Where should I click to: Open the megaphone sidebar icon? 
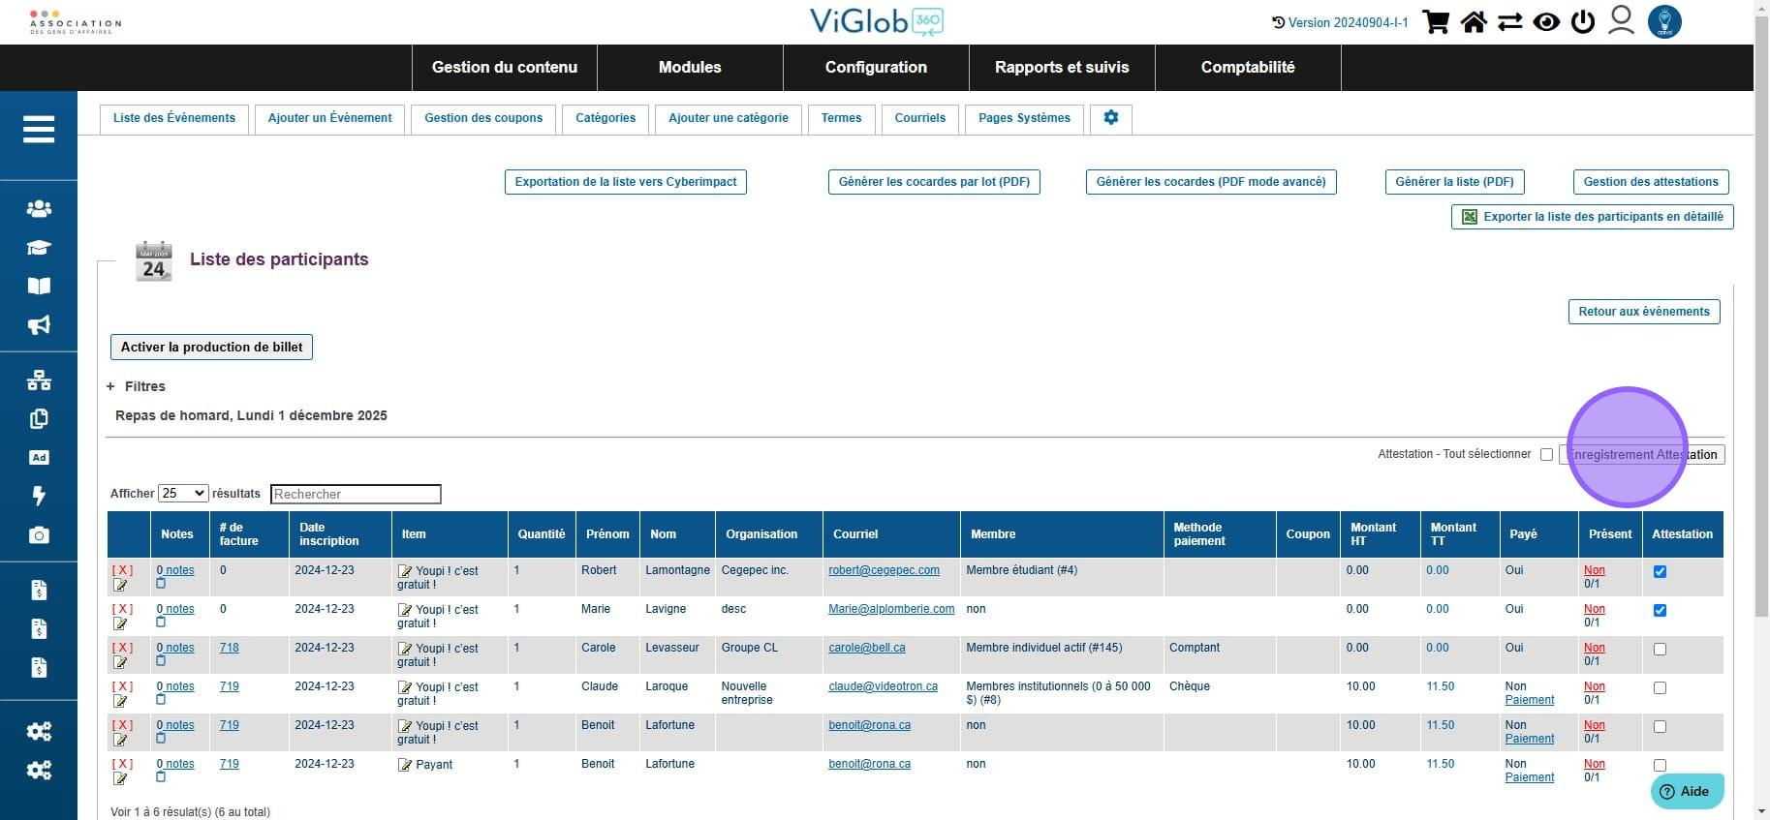[39, 324]
